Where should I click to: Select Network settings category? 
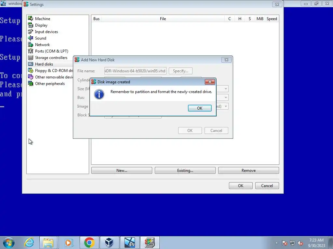coord(43,45)
